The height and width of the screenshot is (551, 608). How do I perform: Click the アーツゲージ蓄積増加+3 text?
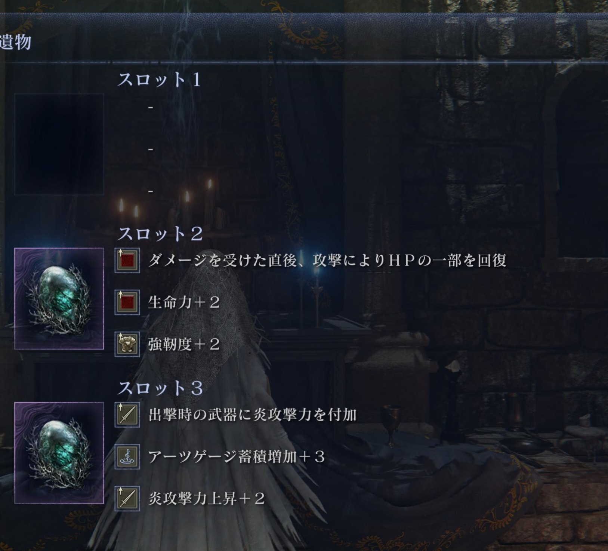click(237, 457)
